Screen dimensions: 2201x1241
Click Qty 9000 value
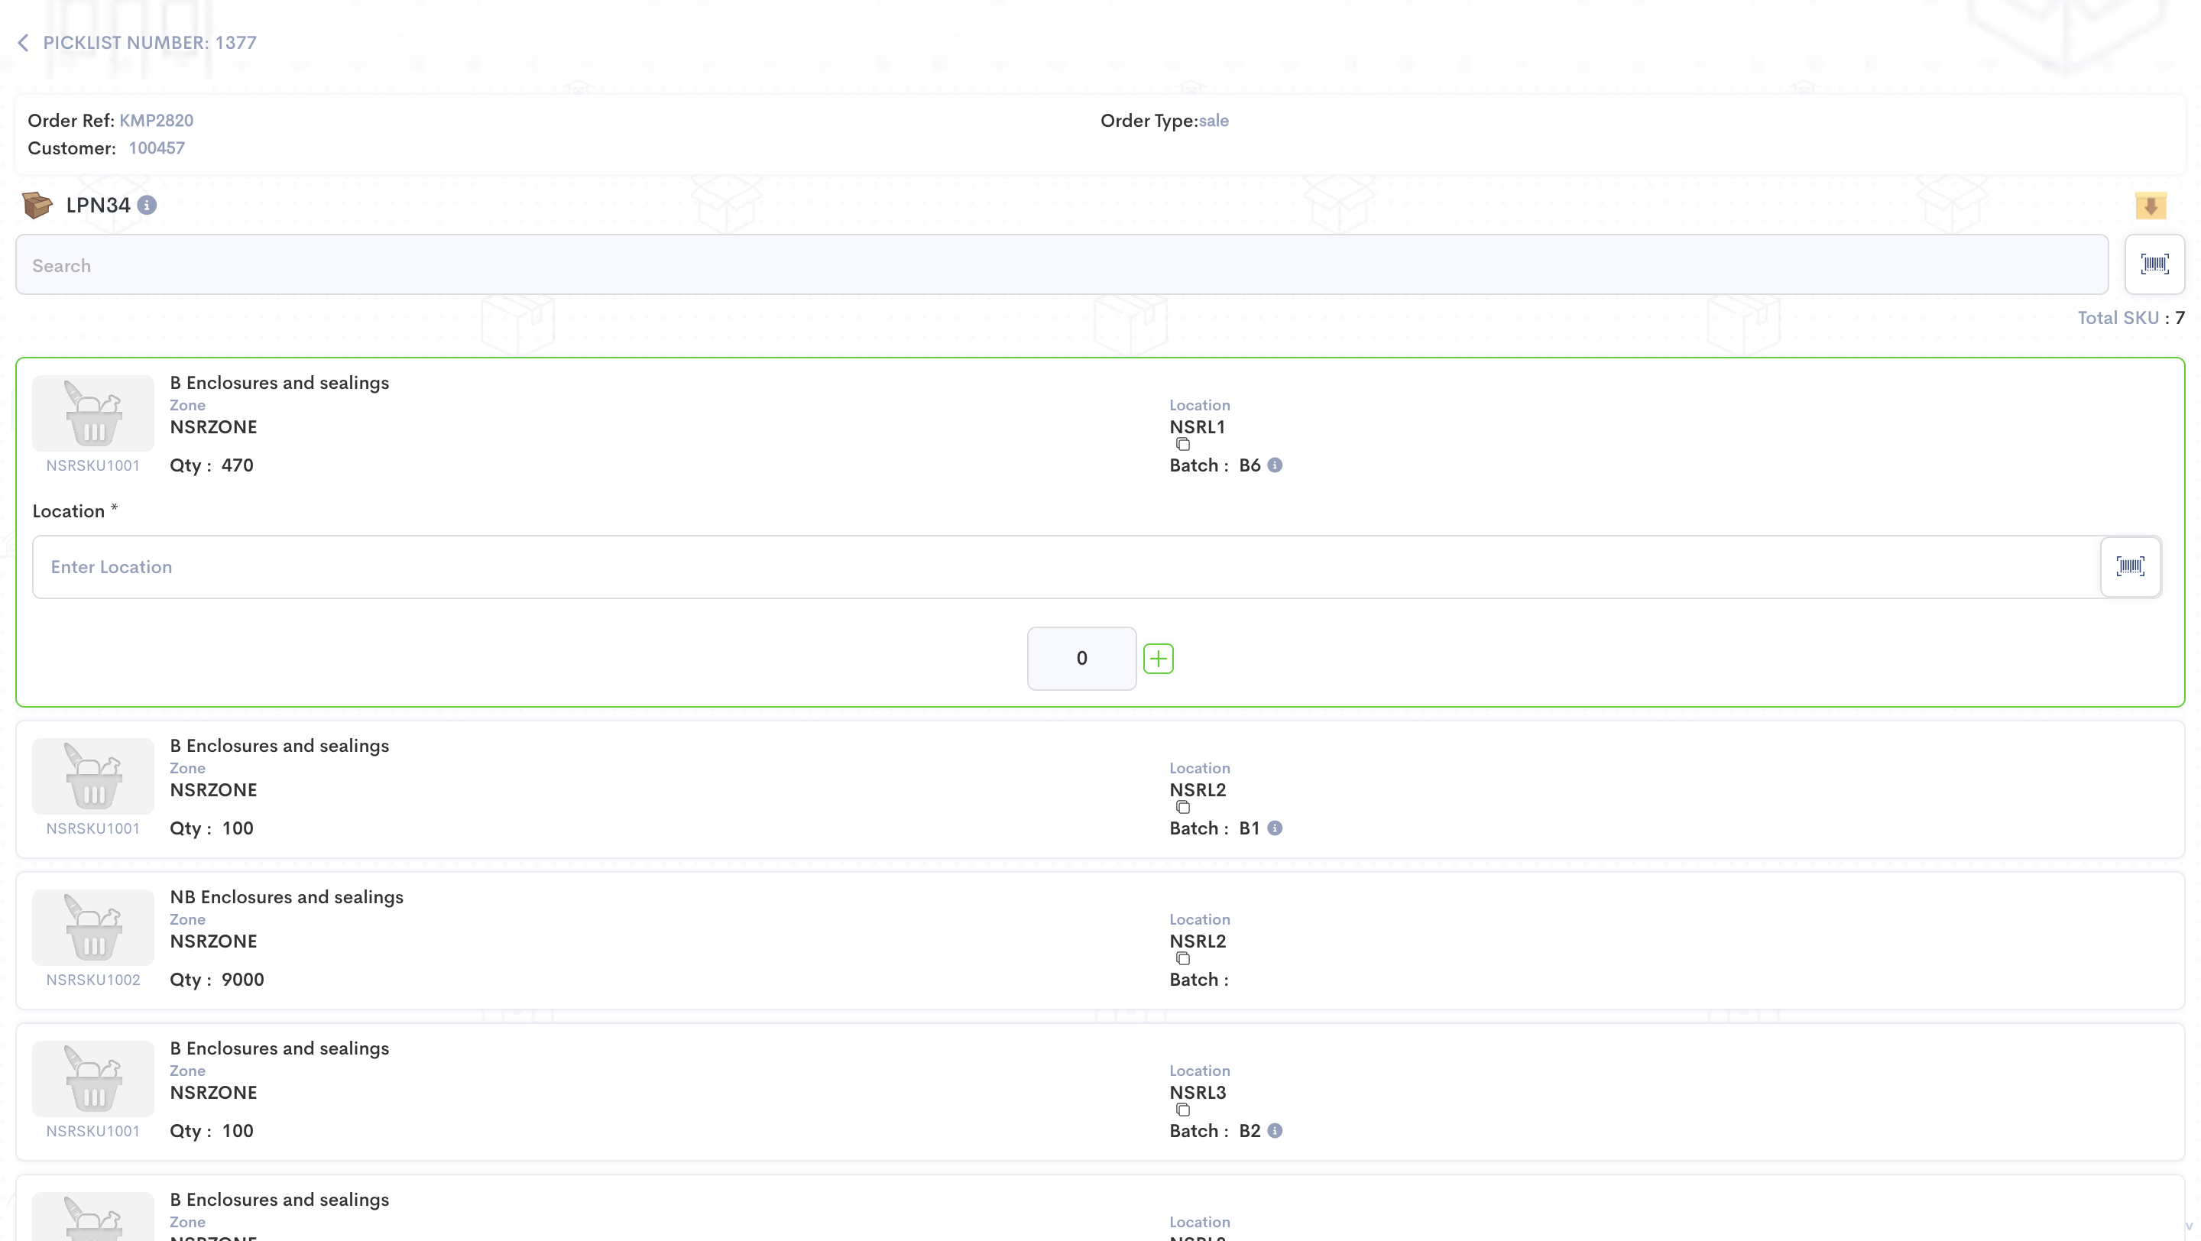coord(243,980)
